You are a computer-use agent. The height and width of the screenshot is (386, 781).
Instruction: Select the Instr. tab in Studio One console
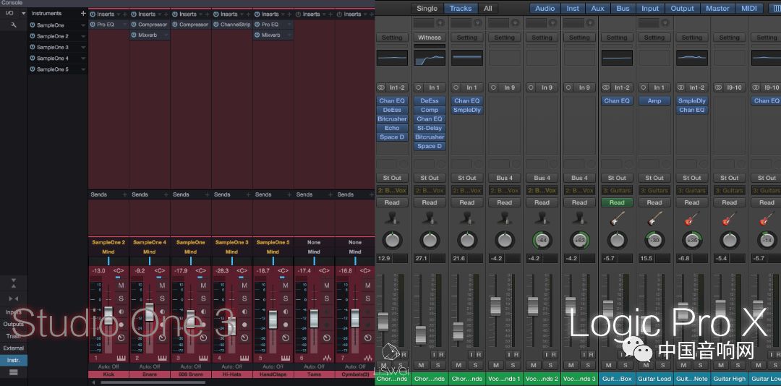pyautogui.click(x=14, y=360)
